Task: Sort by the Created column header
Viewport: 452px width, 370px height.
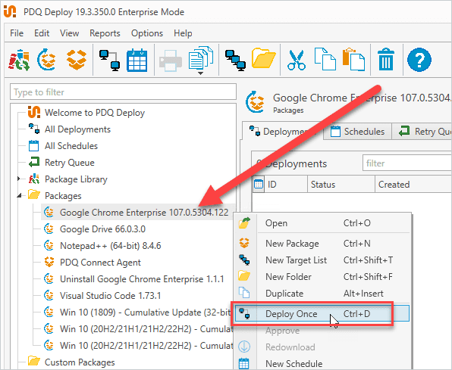Action: click(413, 184)
